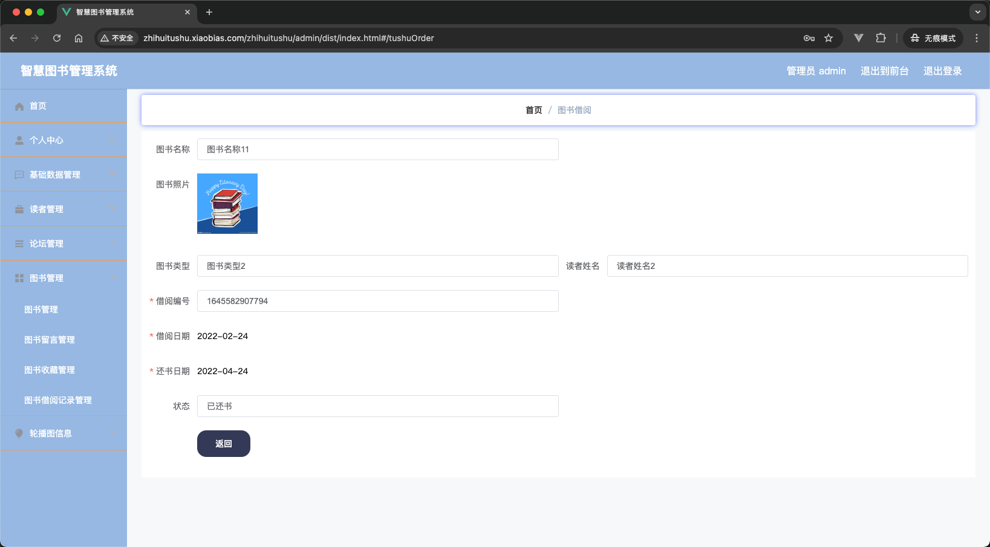Viewport: 990px width, 547px height.
Task: Expand the 个人中心 submenu arrow
Action: point(112,140)
